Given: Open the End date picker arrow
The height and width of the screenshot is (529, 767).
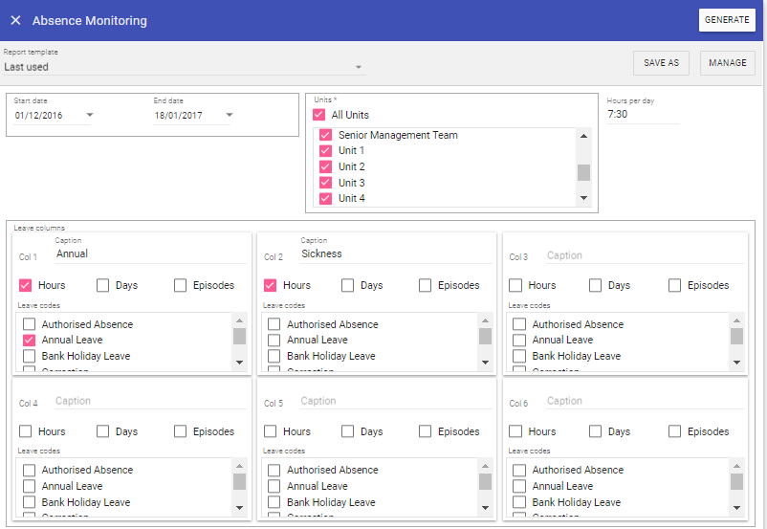Looking at the screenshot, I should point(230,116).
